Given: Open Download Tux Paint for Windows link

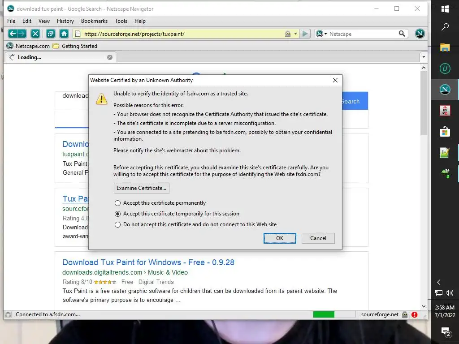Looking at the screenshot, I should [x=148, y=262].
